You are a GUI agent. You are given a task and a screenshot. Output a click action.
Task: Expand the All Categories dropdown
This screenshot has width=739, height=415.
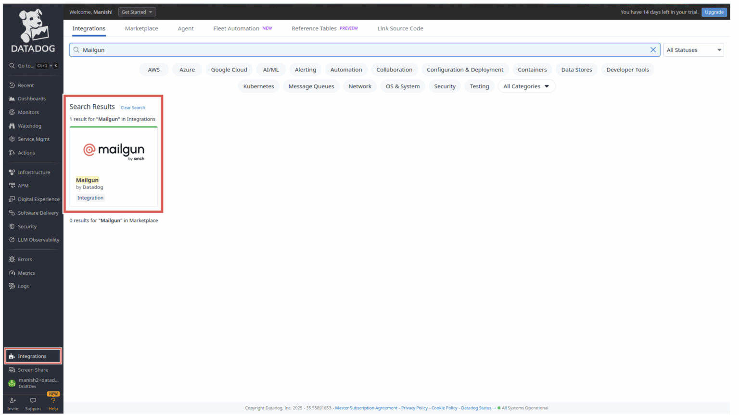(x=526, y=86)
